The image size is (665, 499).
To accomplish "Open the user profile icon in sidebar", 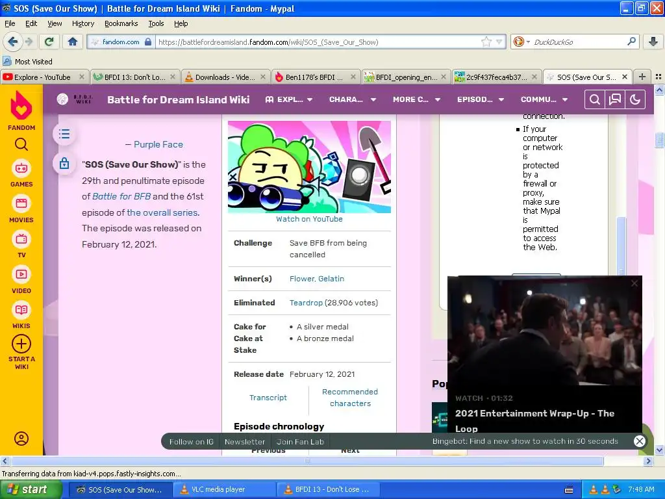I will tap(21, 439).
